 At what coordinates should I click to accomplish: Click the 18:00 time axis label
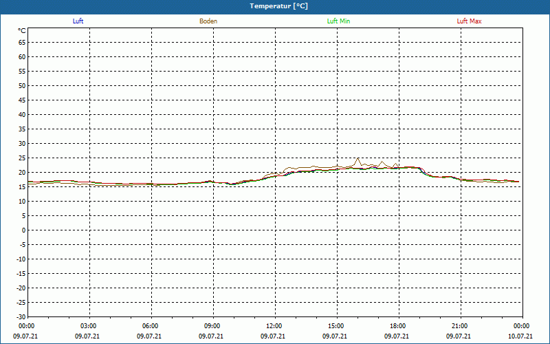pos(398,326)
